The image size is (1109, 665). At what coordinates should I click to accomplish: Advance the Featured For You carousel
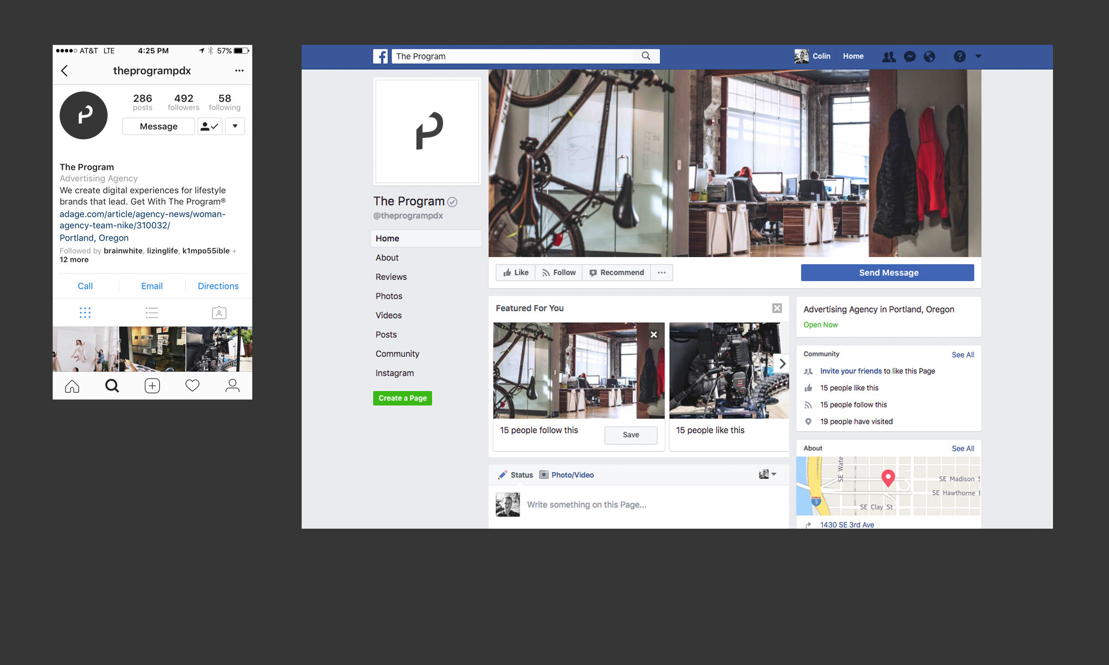coord(782,364)
